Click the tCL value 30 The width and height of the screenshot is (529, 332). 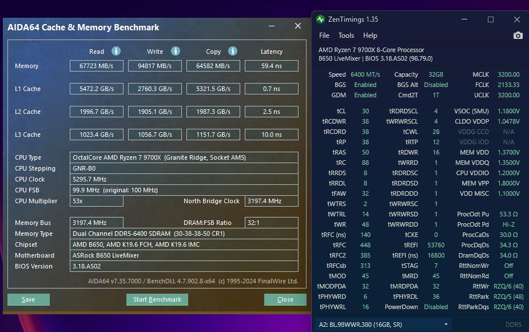tap(365, 111)
